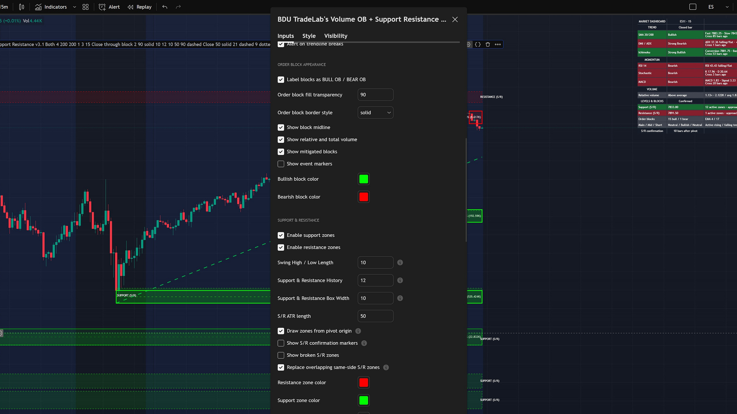Viewport: 737px width, 414px height.
Task: Open the Indicators panel
Action: 51,7
